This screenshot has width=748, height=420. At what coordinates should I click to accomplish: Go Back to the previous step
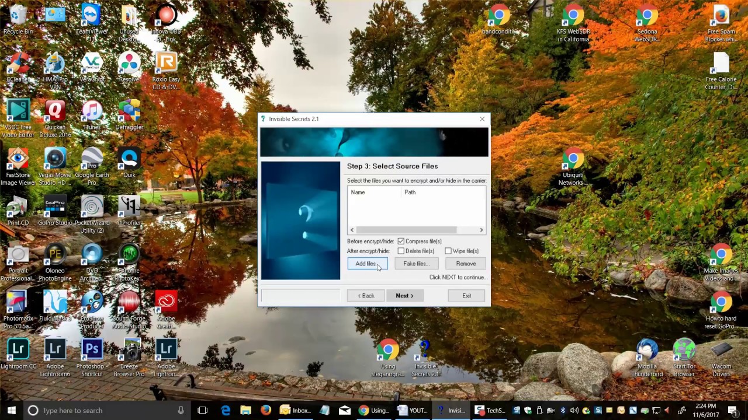366,296
